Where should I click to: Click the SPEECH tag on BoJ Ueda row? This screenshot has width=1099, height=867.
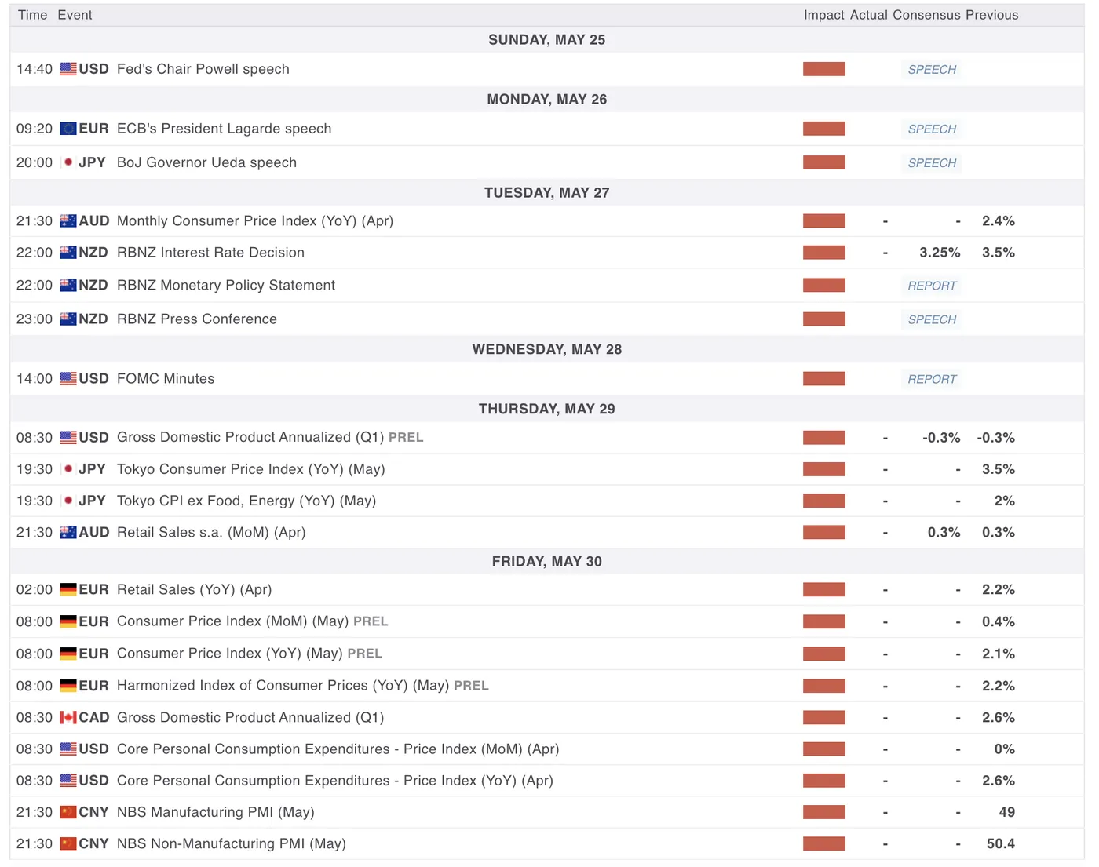932,163
